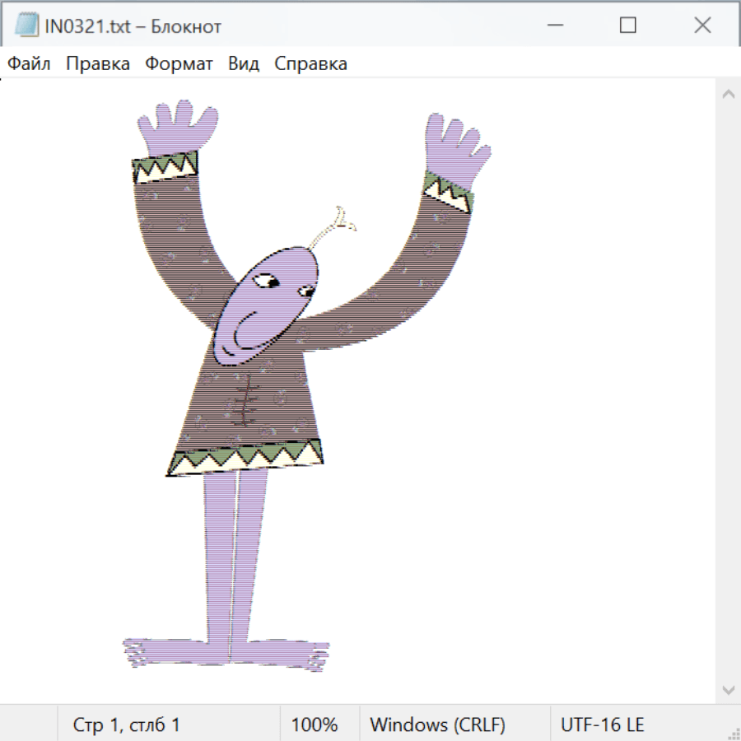
Task: Minimize the Блокнот window
Action: point(553,26)
